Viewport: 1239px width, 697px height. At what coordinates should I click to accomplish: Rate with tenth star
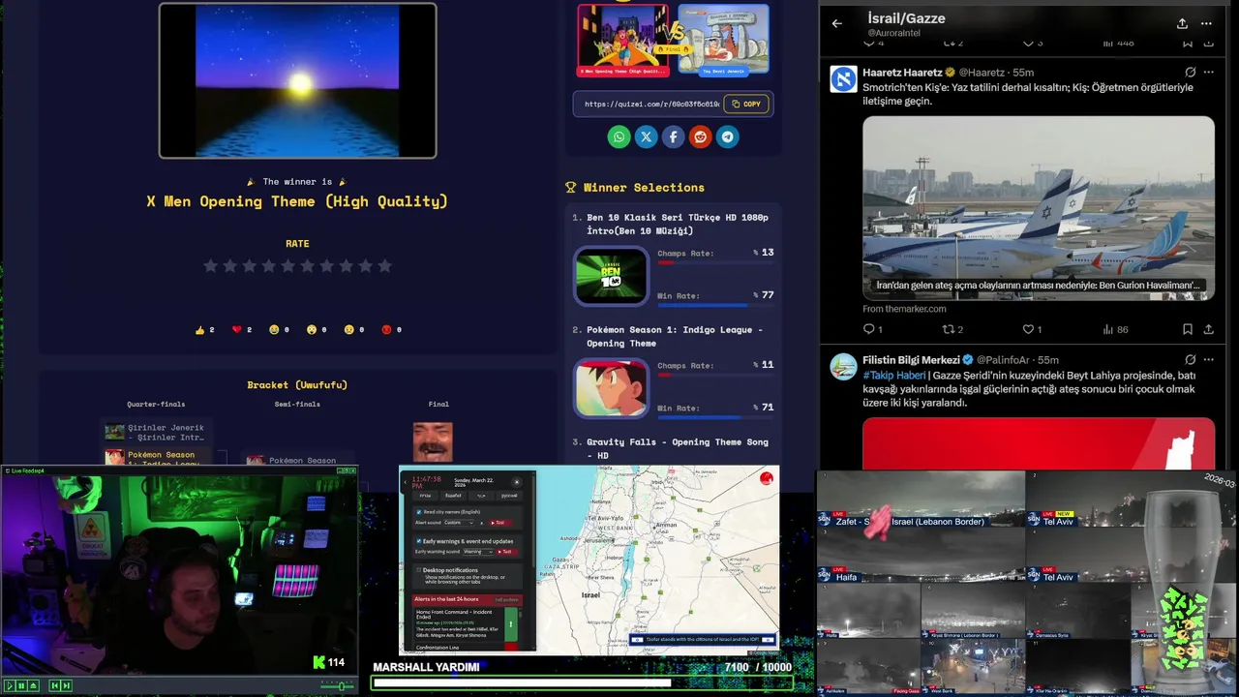click(x=384, y=265)
